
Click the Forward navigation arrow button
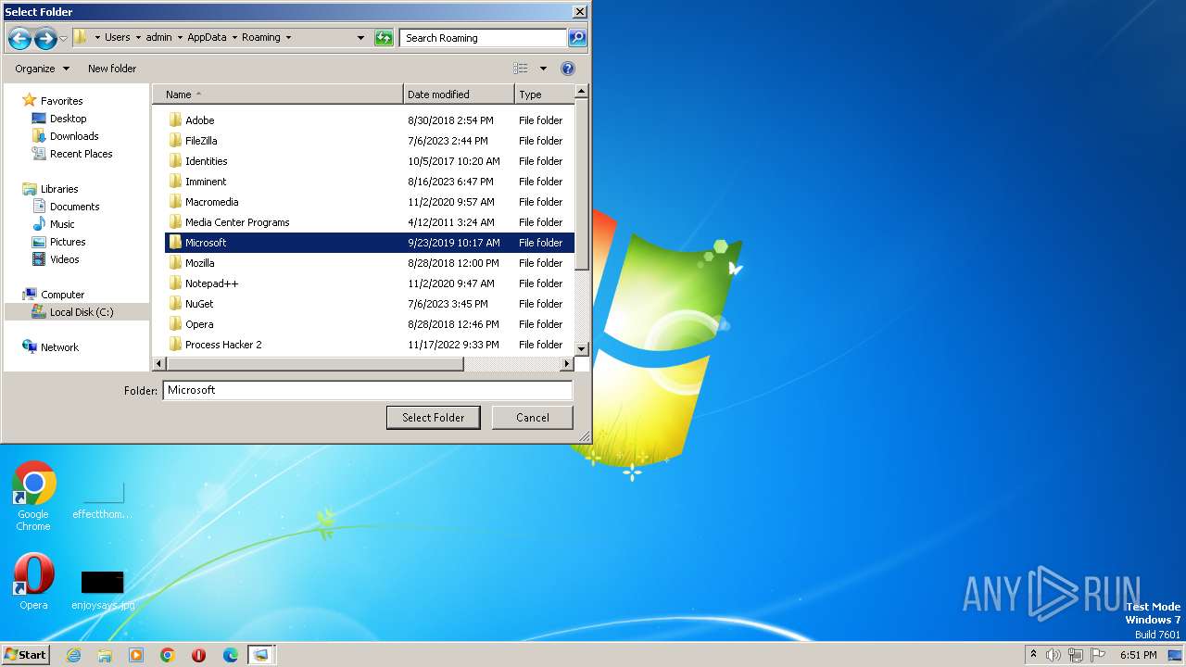tap(45, 38)
